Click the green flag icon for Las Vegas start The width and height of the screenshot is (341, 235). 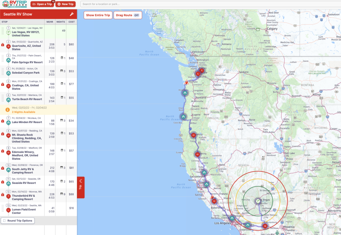[8, 33]
